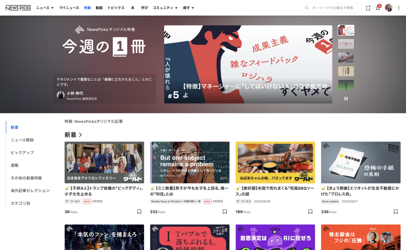Select ニュース解説 in the sidebar
The height and width of the screenshot is (250, 406).
coord(22,140)
